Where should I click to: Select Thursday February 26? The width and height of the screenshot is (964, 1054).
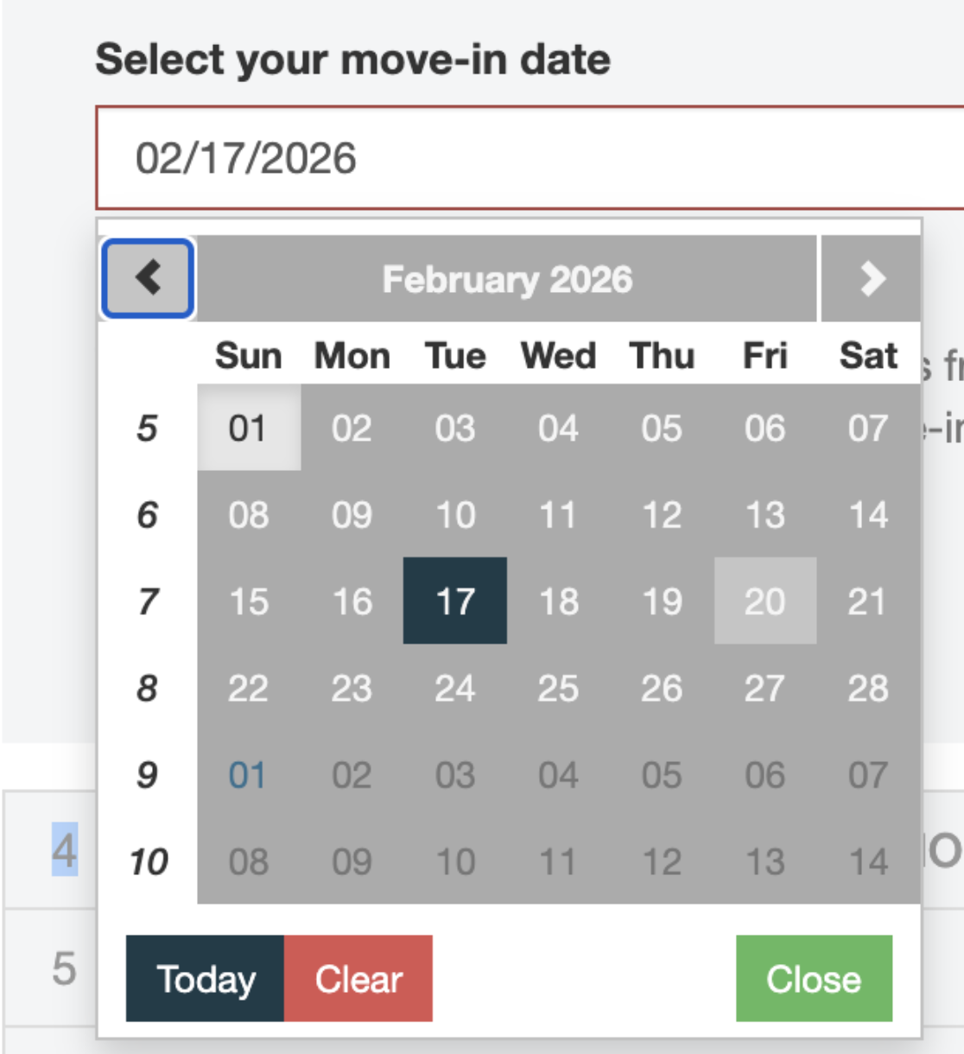click(662, 689)
